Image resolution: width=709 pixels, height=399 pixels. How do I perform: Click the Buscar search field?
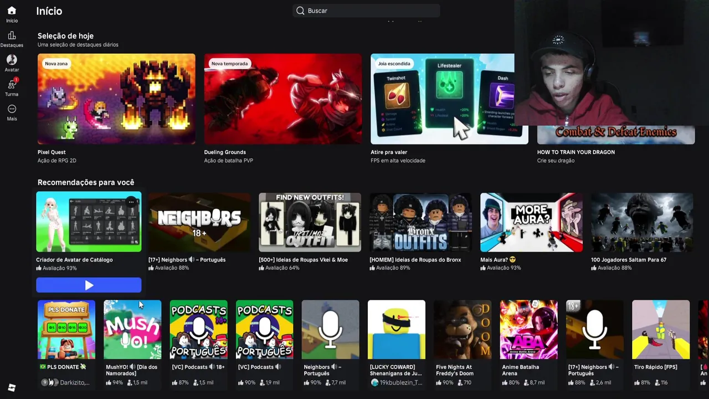tap(366, 11)
